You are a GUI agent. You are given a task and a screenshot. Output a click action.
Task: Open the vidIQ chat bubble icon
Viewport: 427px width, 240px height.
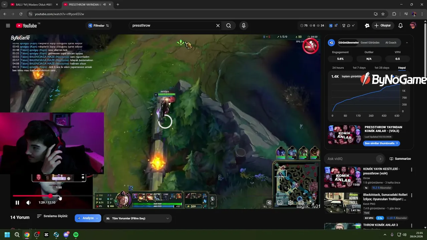click(x=349, y=26)
